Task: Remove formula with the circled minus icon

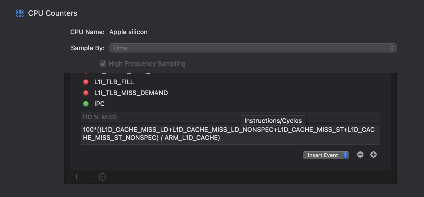Action: coord(360,155)
